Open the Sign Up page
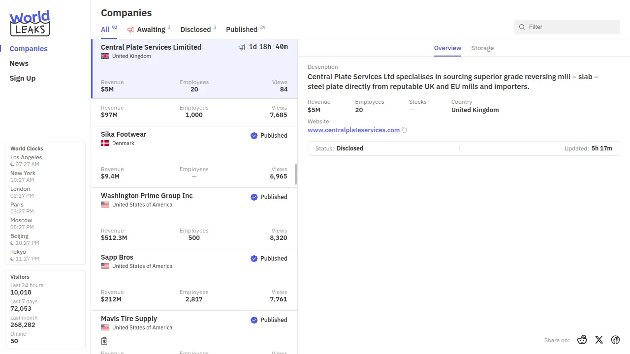 pyautogui.click(x=23, y=78)
